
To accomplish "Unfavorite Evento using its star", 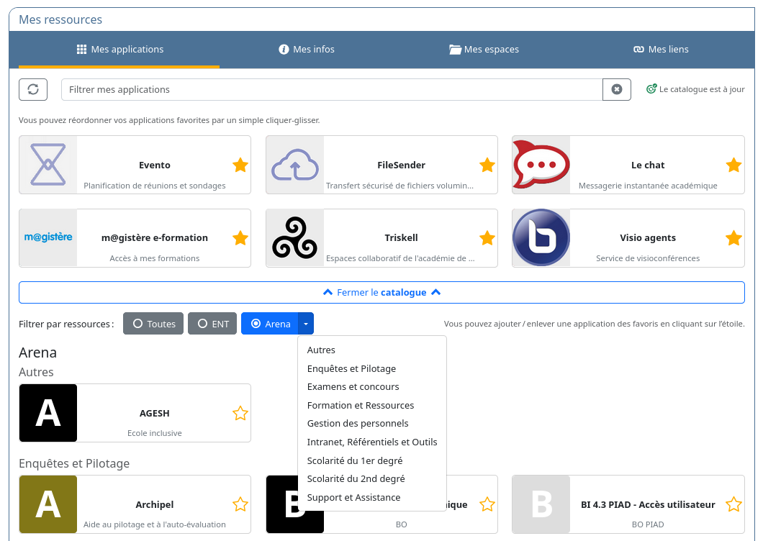I will click(x=240, y=165).
